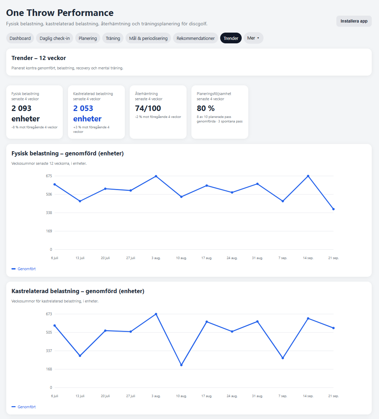Click the 10 aug. data point in Kastrelaterad belastning chart
The image size is (379, 419).
click(181, 365)
